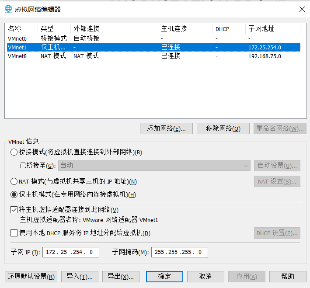Click 还原默认设置 button
The height and width of the screenshot is (288, 310).
(x=31, y=277)
